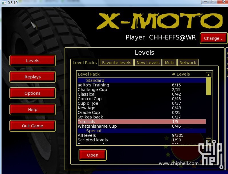Image resolution: width=228 pixels, height=174 pixels.
Task: Select Classical level pack
Action: coord(142,94)
